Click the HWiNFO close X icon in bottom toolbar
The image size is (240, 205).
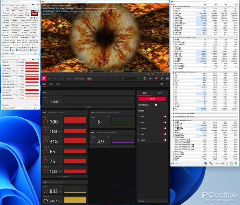236,163
